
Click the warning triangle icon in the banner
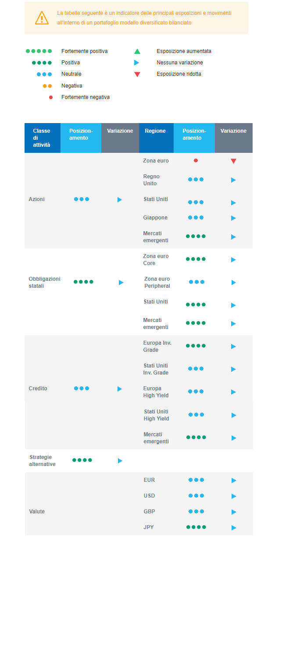pos(42,18)
